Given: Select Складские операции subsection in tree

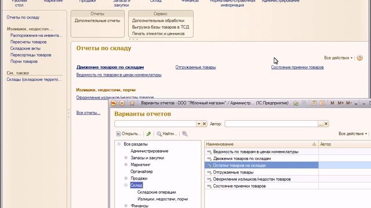Looking at the screenshot, I should tap(157, 192).
